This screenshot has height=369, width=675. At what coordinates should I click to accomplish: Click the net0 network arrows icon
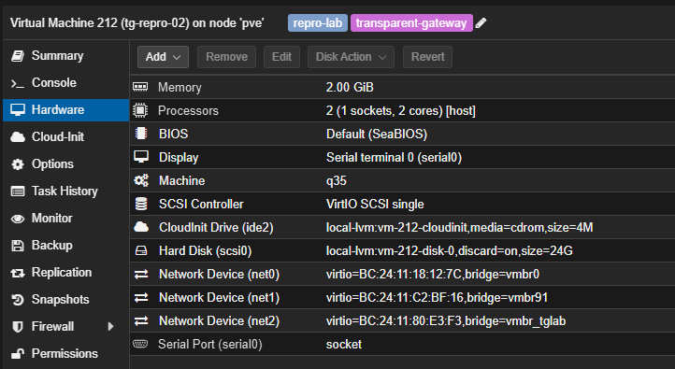[x=141, y=274]
